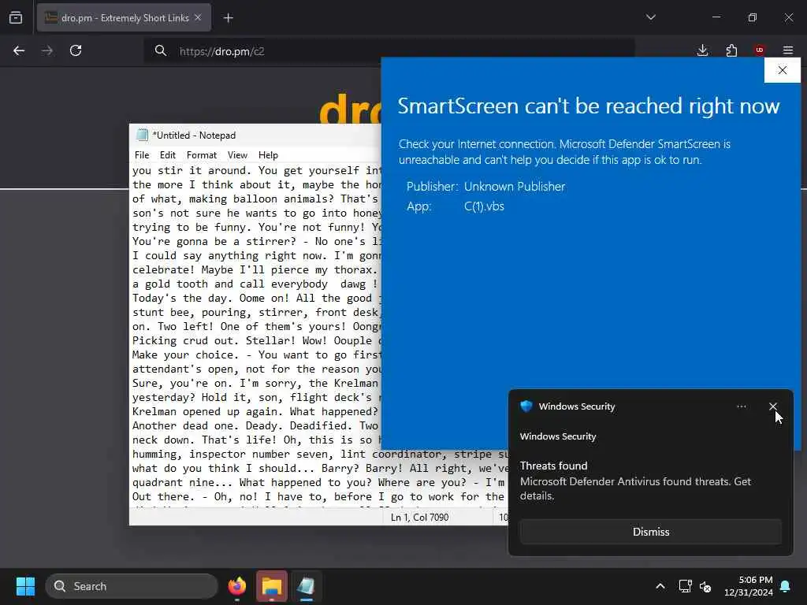Image resolution: width=807 pixels, height=605 pixels.
Task: Open the notification bell icon
Action: [x=786, y=586]
